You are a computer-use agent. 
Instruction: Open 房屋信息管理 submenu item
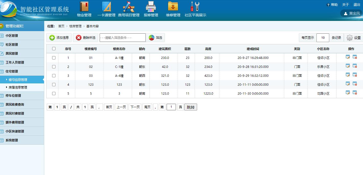pyautogui.click(x=18, y=87)
